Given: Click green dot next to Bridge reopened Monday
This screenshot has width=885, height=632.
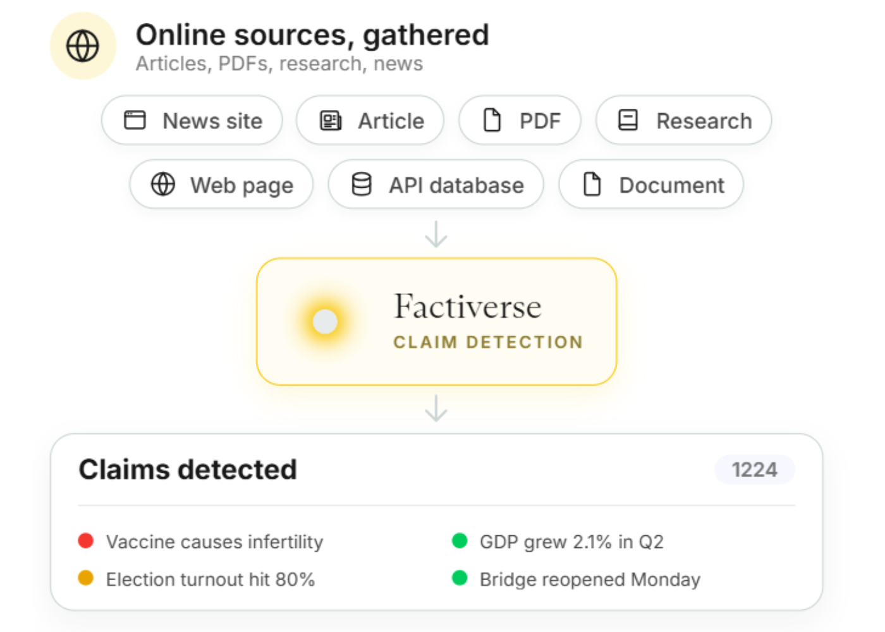Looking at the screenshot, I should click(x=460, y=578).
